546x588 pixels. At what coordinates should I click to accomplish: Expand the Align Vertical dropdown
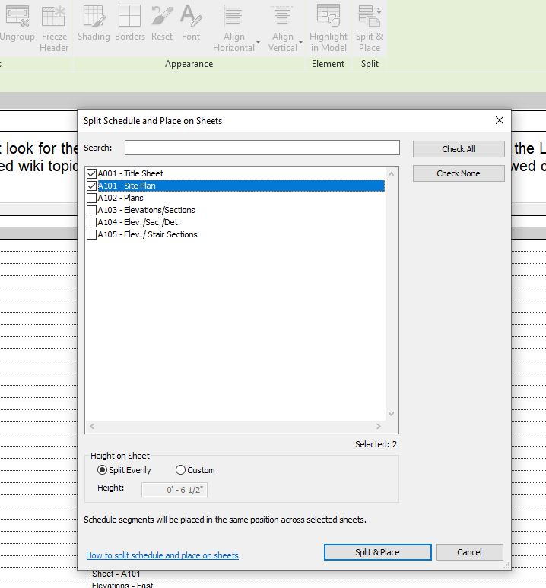click(301, 42)
